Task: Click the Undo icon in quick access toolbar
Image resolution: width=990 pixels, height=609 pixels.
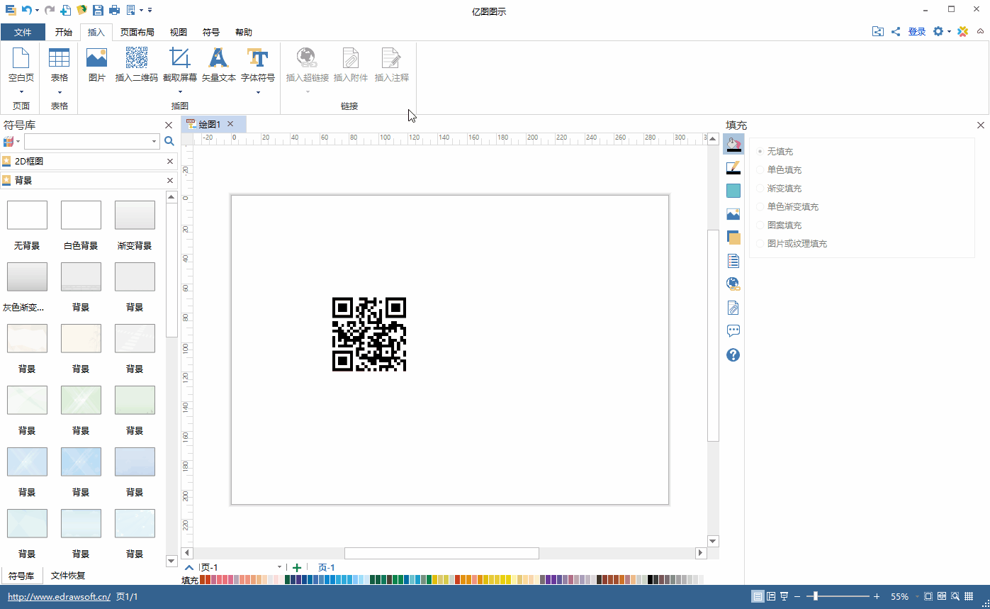Action: (27, 10)
